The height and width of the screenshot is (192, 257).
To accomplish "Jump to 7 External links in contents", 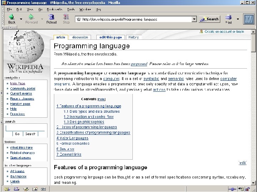I will pos(69,154).
